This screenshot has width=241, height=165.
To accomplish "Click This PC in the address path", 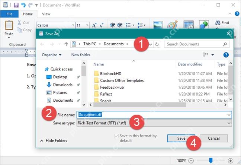I will (90, 44).
